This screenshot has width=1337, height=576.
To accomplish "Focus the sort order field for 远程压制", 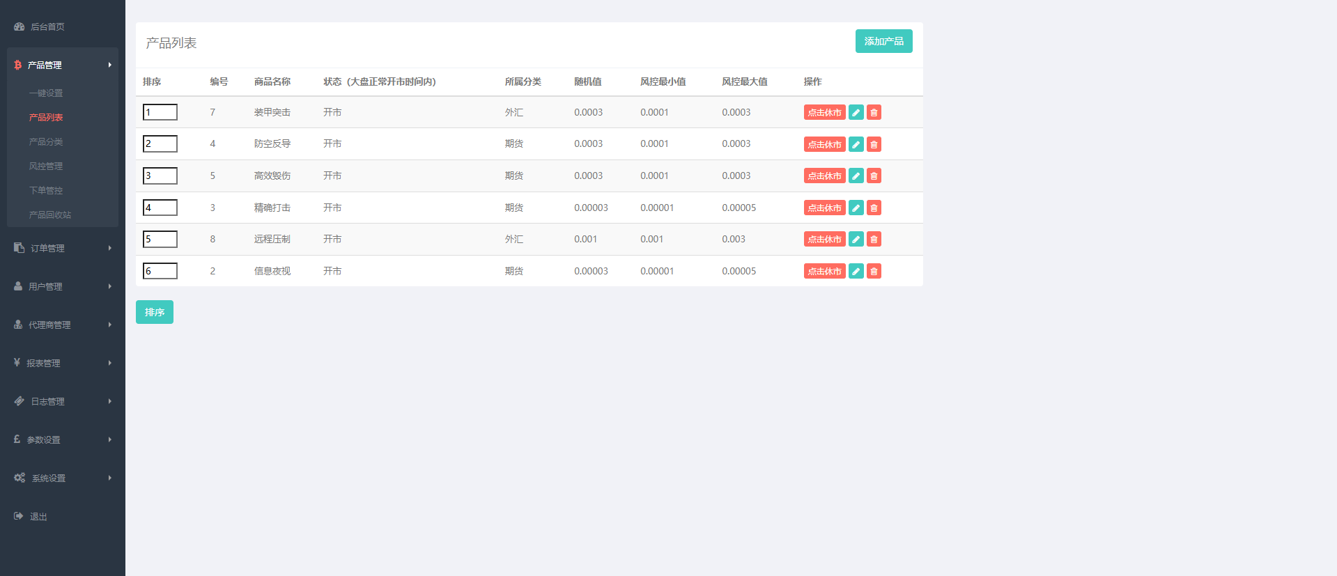I will point(160,239).
